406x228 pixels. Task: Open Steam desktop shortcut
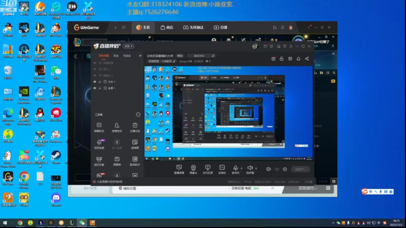pos(56,157)
